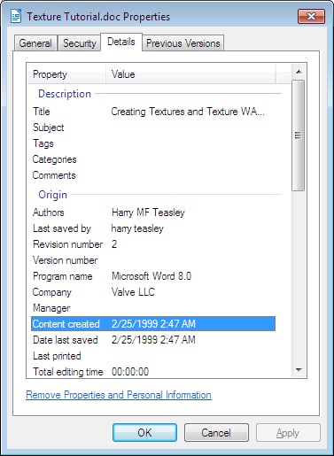The height and width of the screenshot is (456, 334).
Task: Select the Manager property row
Action: coord(153,308)
